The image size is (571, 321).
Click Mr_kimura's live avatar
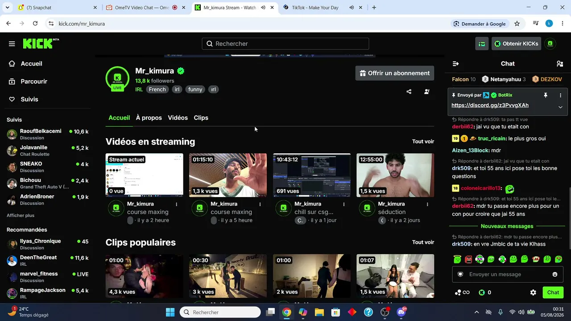117,78
